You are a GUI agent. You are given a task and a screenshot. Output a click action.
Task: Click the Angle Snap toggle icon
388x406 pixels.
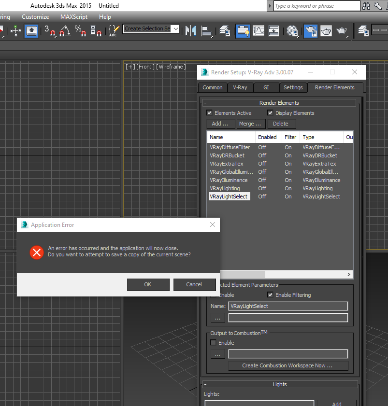tap(65, 30)
